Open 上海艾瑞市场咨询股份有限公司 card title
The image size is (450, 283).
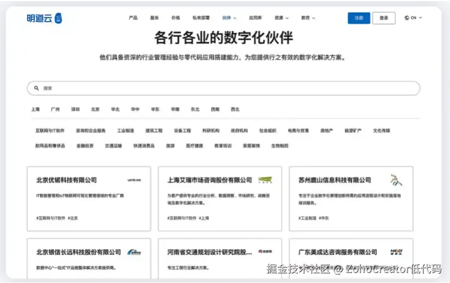210,180
